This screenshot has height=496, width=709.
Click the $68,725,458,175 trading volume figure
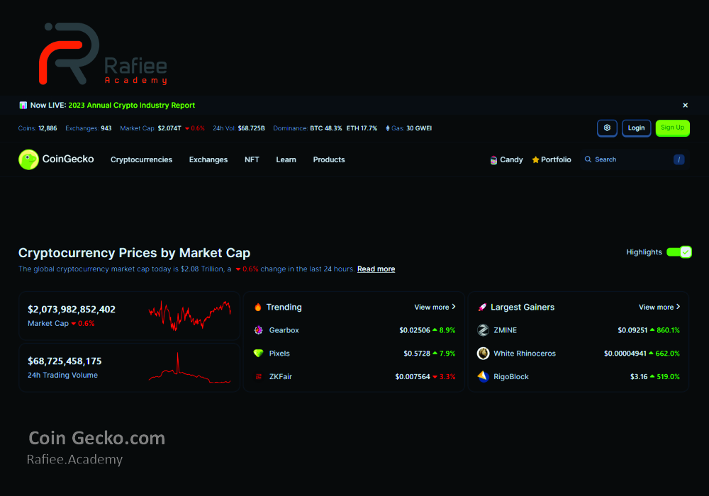[x=65, y=361]
